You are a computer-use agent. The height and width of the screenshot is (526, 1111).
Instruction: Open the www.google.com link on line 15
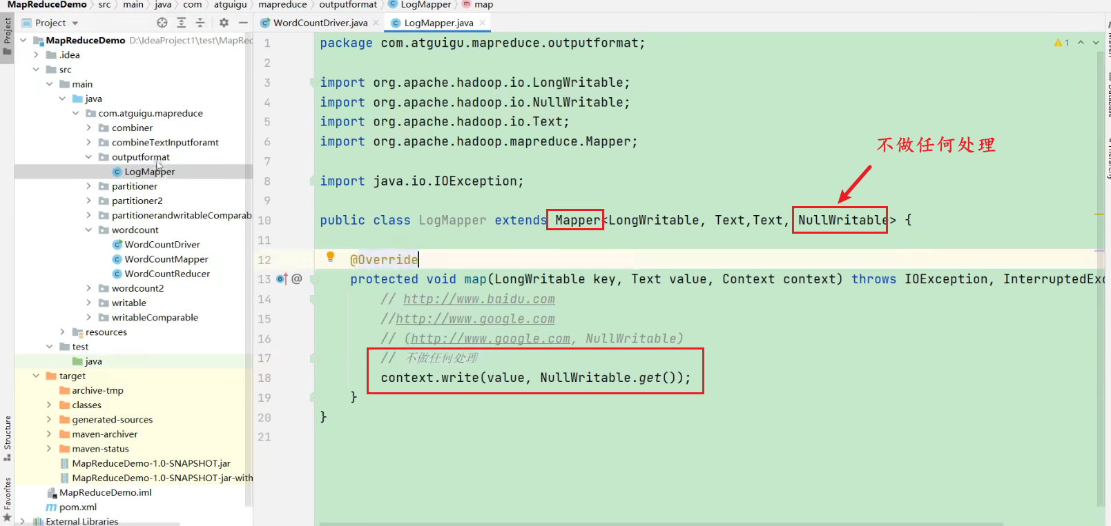click(x=475, y=319)
